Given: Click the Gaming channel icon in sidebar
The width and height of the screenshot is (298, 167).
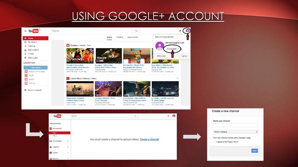Looking at the screenshot, I should pyautogui.click(x=26, y=83).
